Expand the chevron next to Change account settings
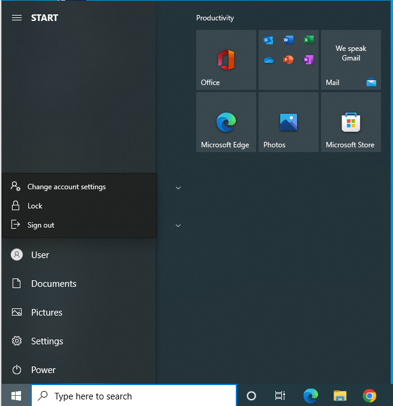The image size is (393, 406). click(178, 188)
